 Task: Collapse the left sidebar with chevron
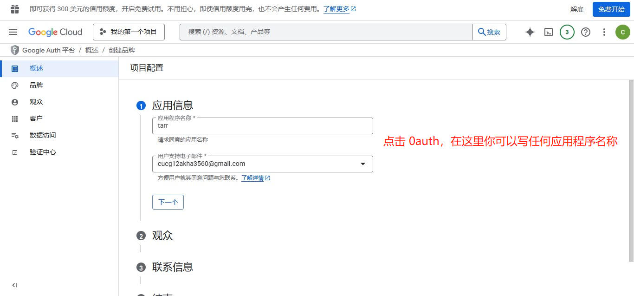point(14,285)
